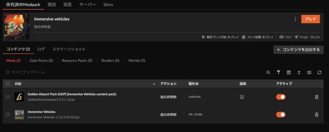329x132 pixels.
Task: Open the filter funnel icon
Action: pyautogui.click(x=278, y=72)
